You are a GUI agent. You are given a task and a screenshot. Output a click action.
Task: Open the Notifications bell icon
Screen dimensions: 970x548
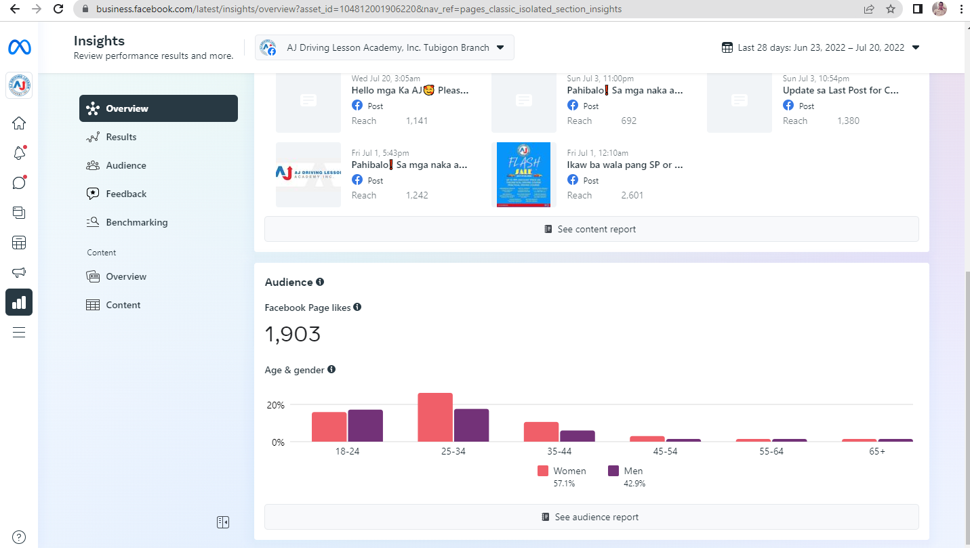point(19,153)
